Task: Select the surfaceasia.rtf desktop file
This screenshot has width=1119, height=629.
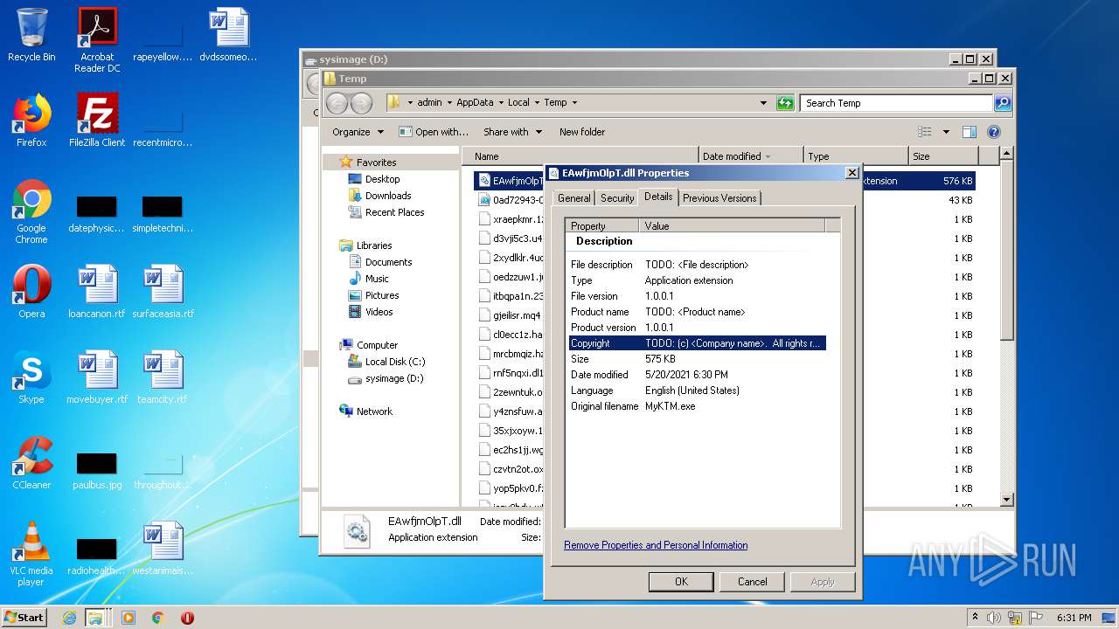Action: point(163,292)
